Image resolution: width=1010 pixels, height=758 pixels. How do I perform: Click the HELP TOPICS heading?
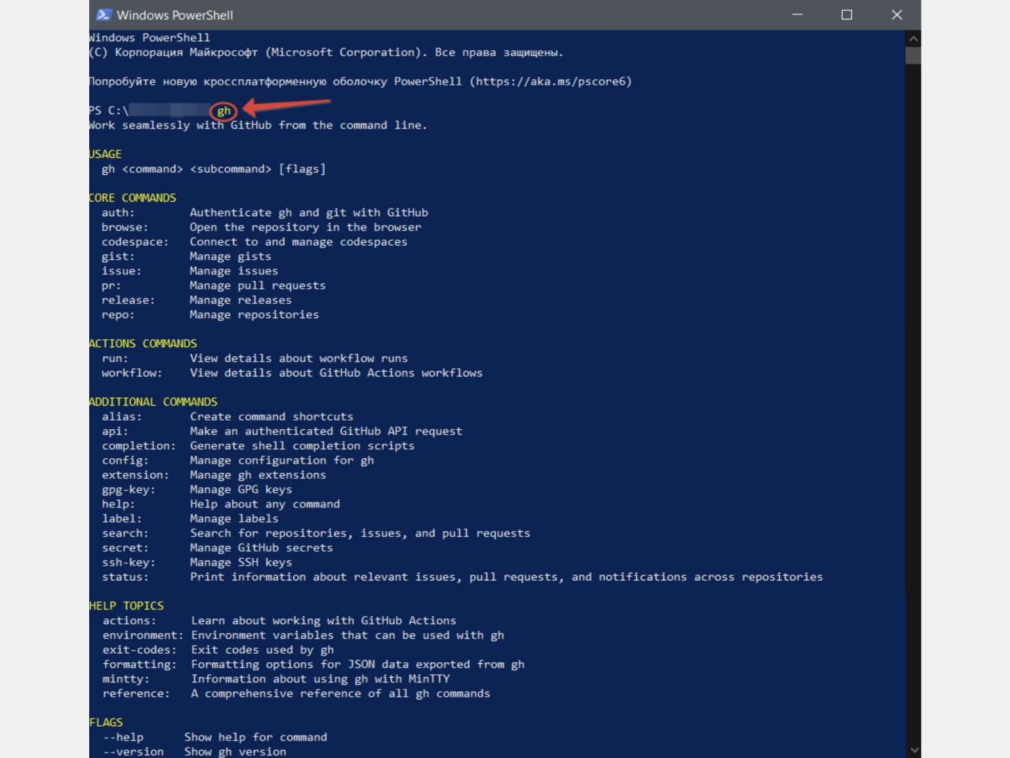coord(127,606)
